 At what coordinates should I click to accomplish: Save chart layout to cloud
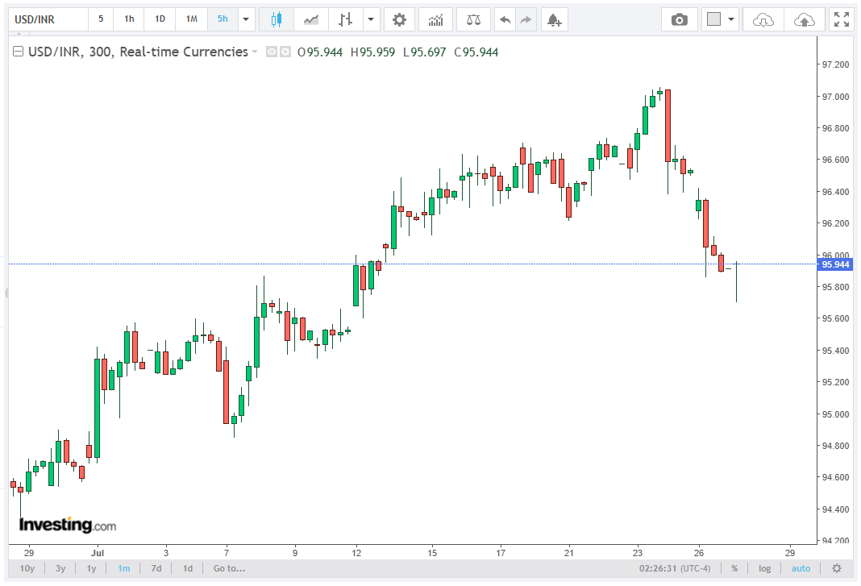804,20
